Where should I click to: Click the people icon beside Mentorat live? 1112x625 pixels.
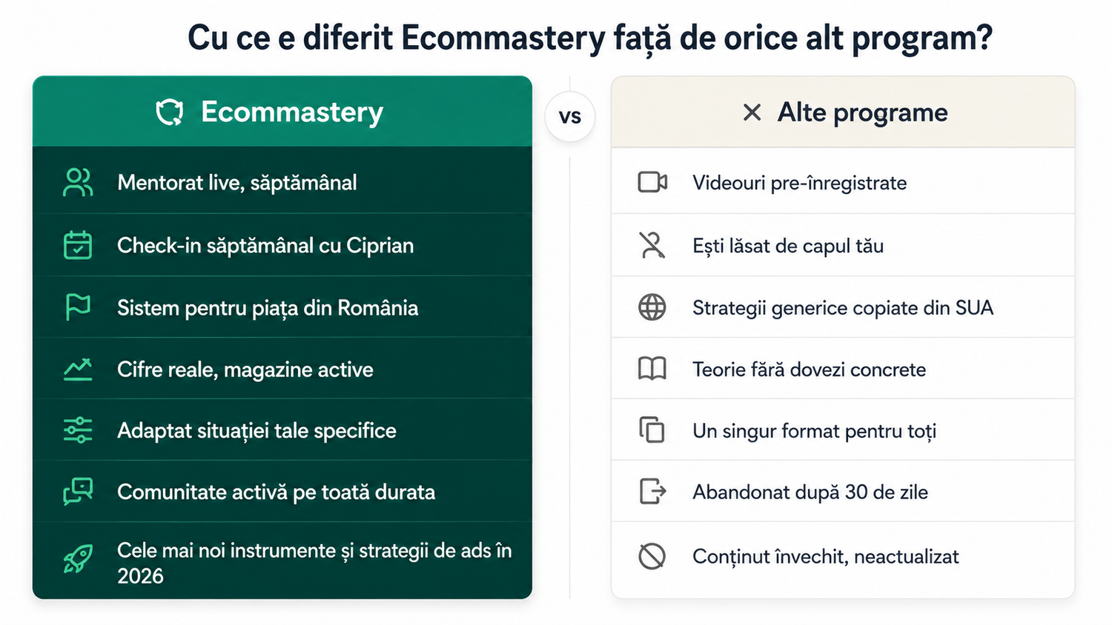tap(78, 183)
